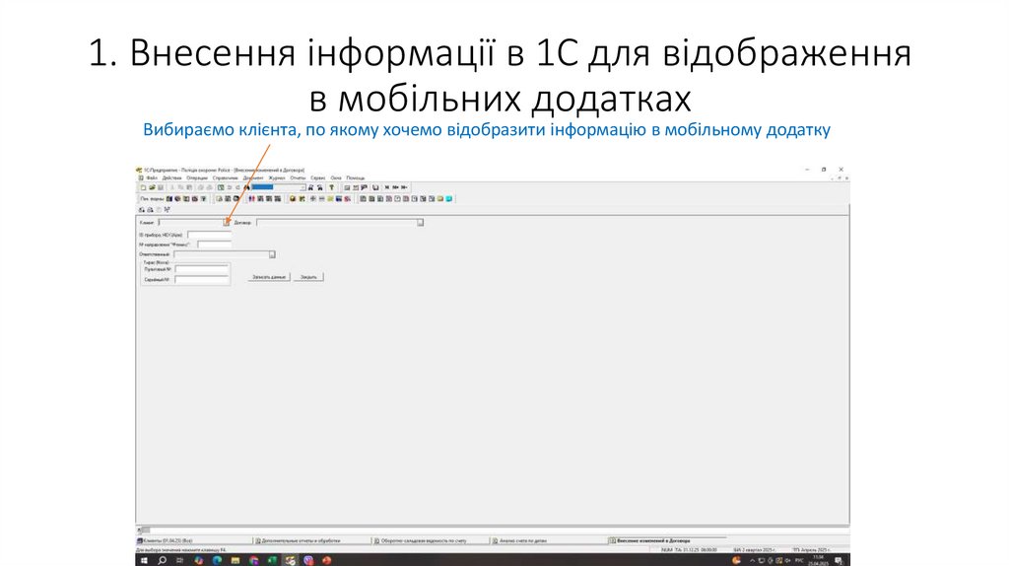The image size is (1009, 566).
Task: Click the toolbar search text box
Action: pyautogui.click(x=276, y=187)
